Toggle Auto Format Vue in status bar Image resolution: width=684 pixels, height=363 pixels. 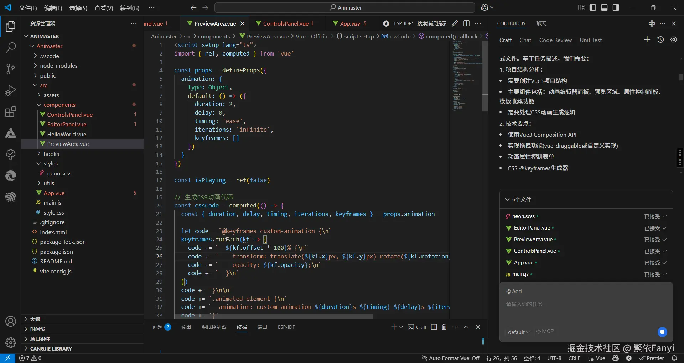(450, 358)
